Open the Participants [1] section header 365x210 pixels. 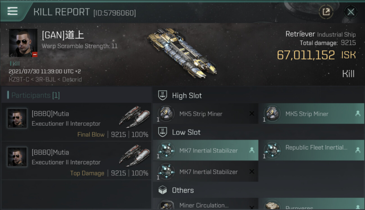pos(35,95)
